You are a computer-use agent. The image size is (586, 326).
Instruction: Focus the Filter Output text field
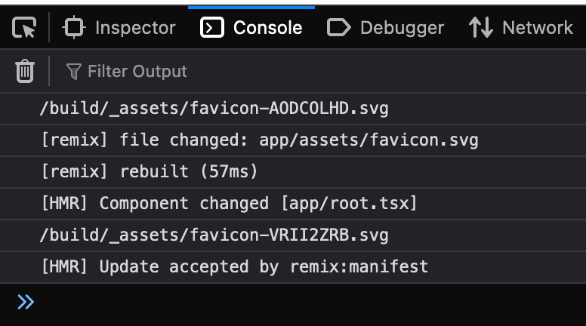point(318,71)
